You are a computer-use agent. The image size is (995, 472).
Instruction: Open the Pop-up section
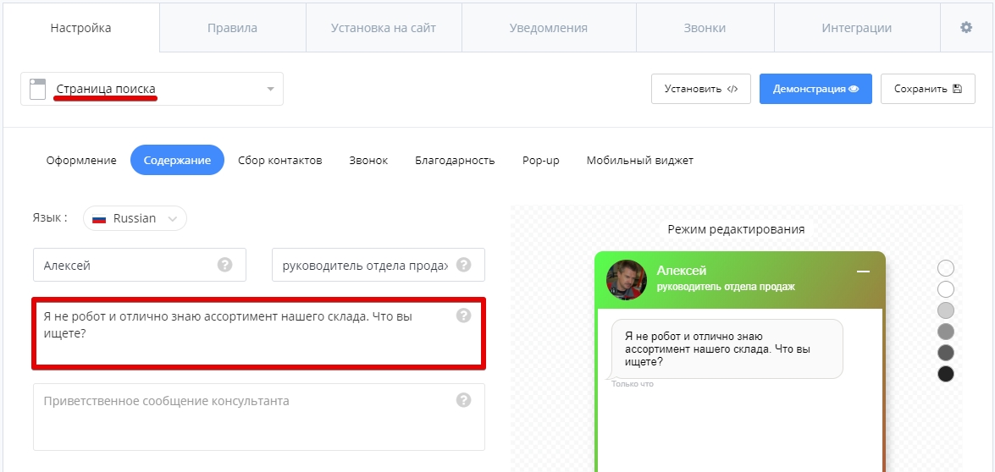(x=540, y=160)
